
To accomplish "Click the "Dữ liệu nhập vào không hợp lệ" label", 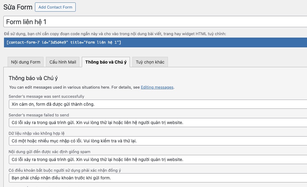I will click(36, 134).
